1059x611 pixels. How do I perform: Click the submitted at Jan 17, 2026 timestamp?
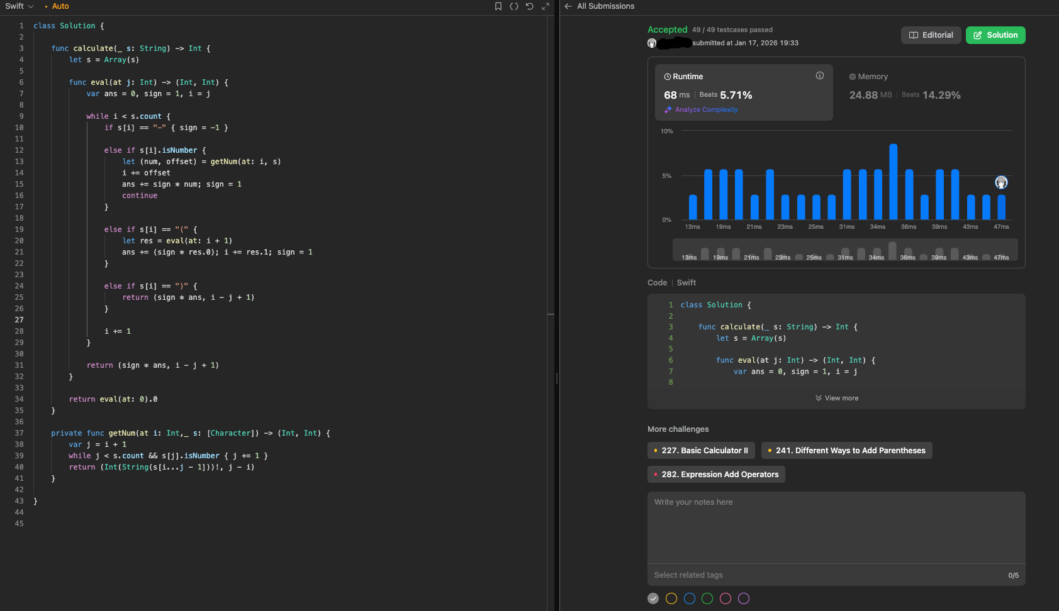[746, 43]
